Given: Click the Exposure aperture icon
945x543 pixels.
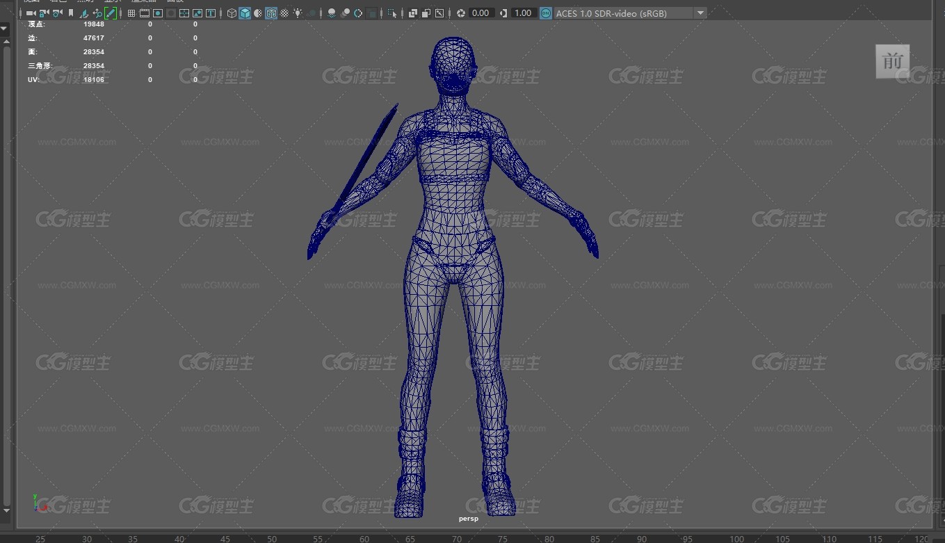Looking at the screenshot, I should click(x=460, y=13).
